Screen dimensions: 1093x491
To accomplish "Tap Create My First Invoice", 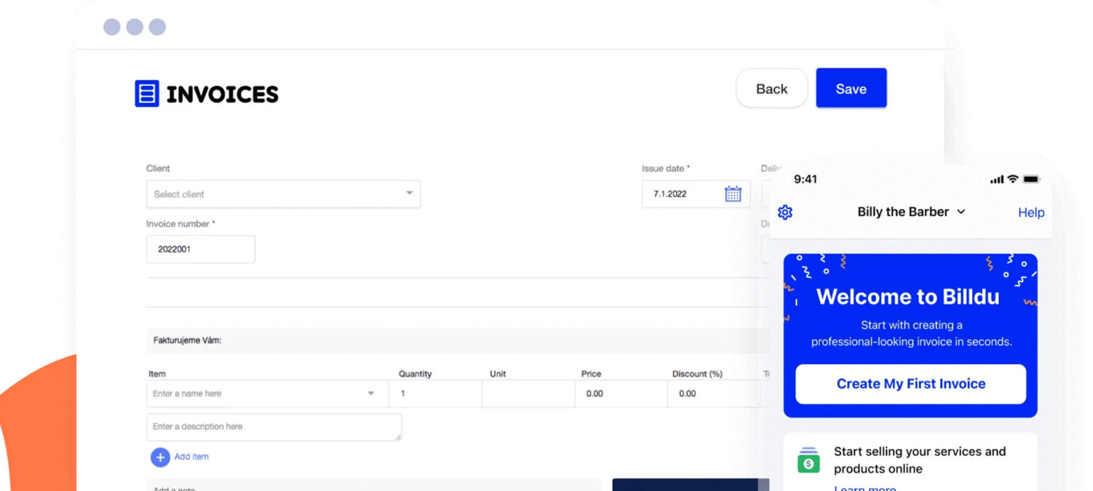I will [x=910, y=384].
